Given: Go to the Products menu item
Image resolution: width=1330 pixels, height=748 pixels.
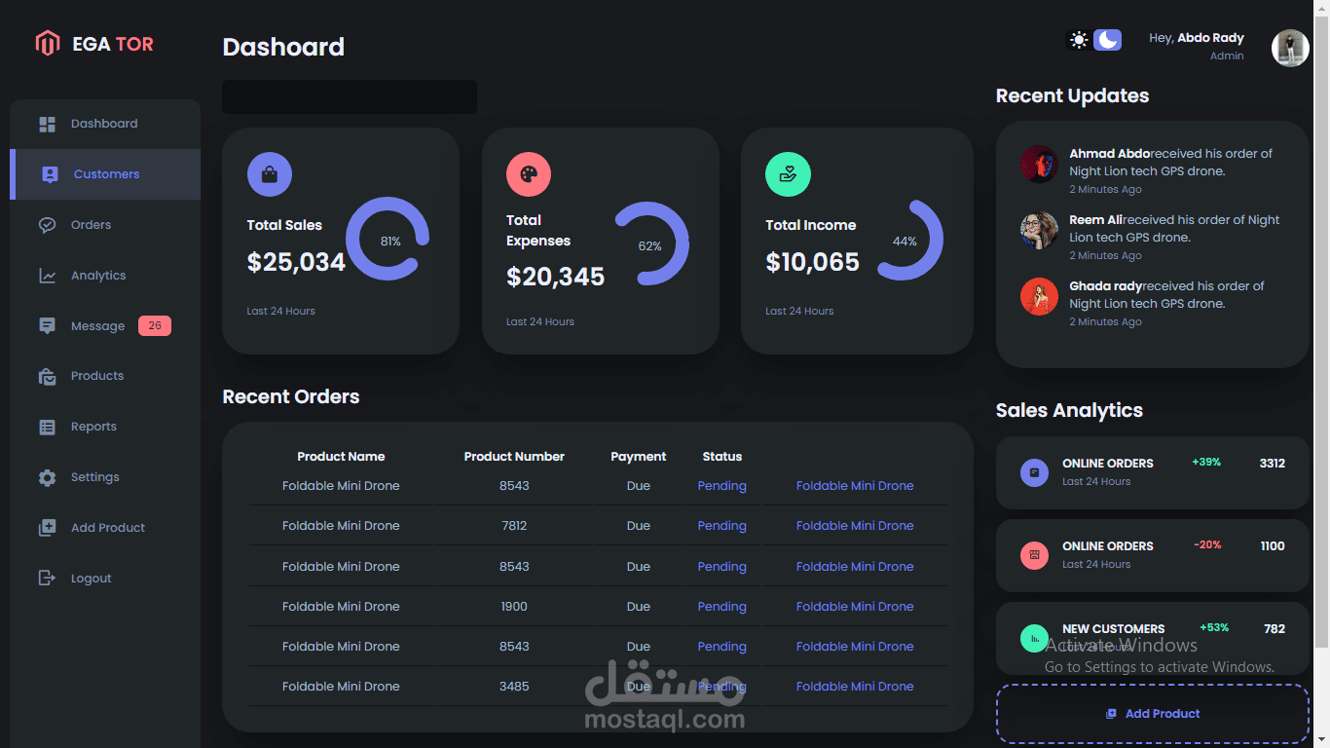Looking at the screenshot, I should coord(105,376).
